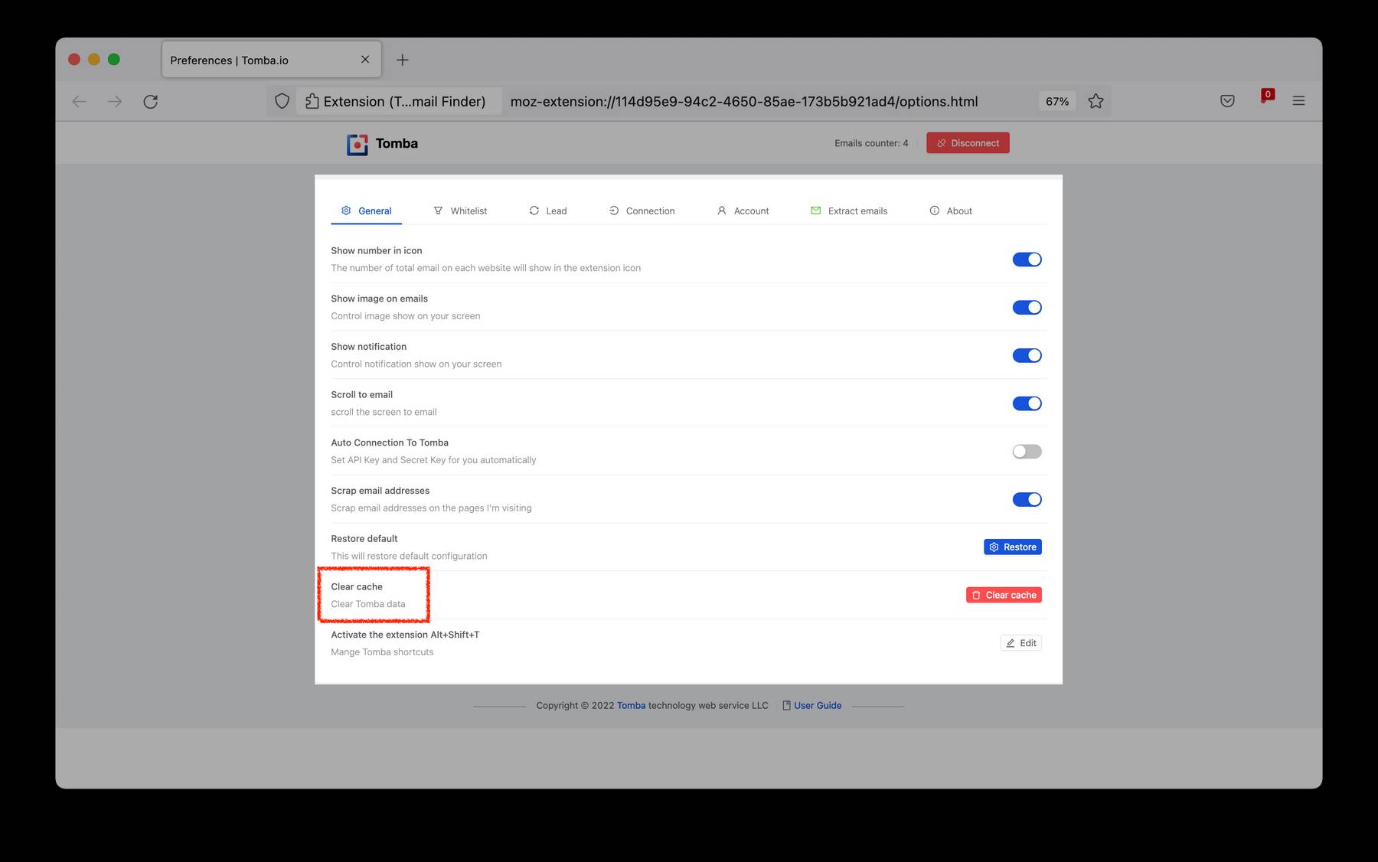Toggle Show number in icon switch
The width and height of the screenshot is (1378, 862).
pyautogui.click(x=1027, y=260)
